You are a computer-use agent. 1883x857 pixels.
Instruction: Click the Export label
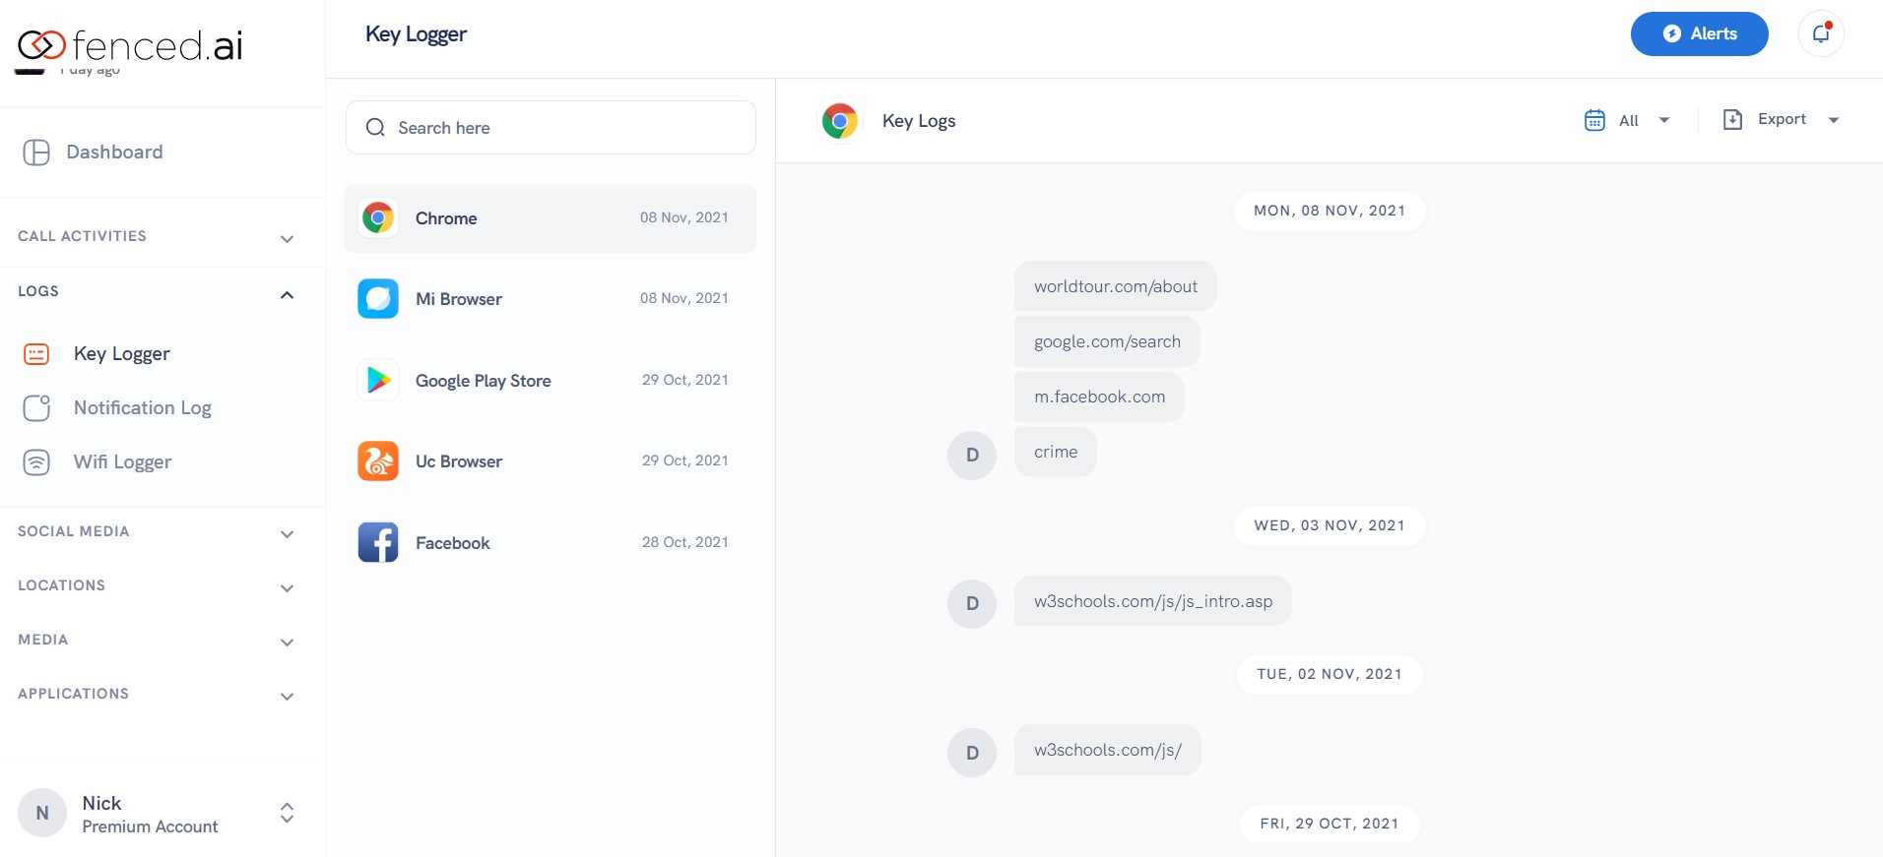tap(1782, 119)
